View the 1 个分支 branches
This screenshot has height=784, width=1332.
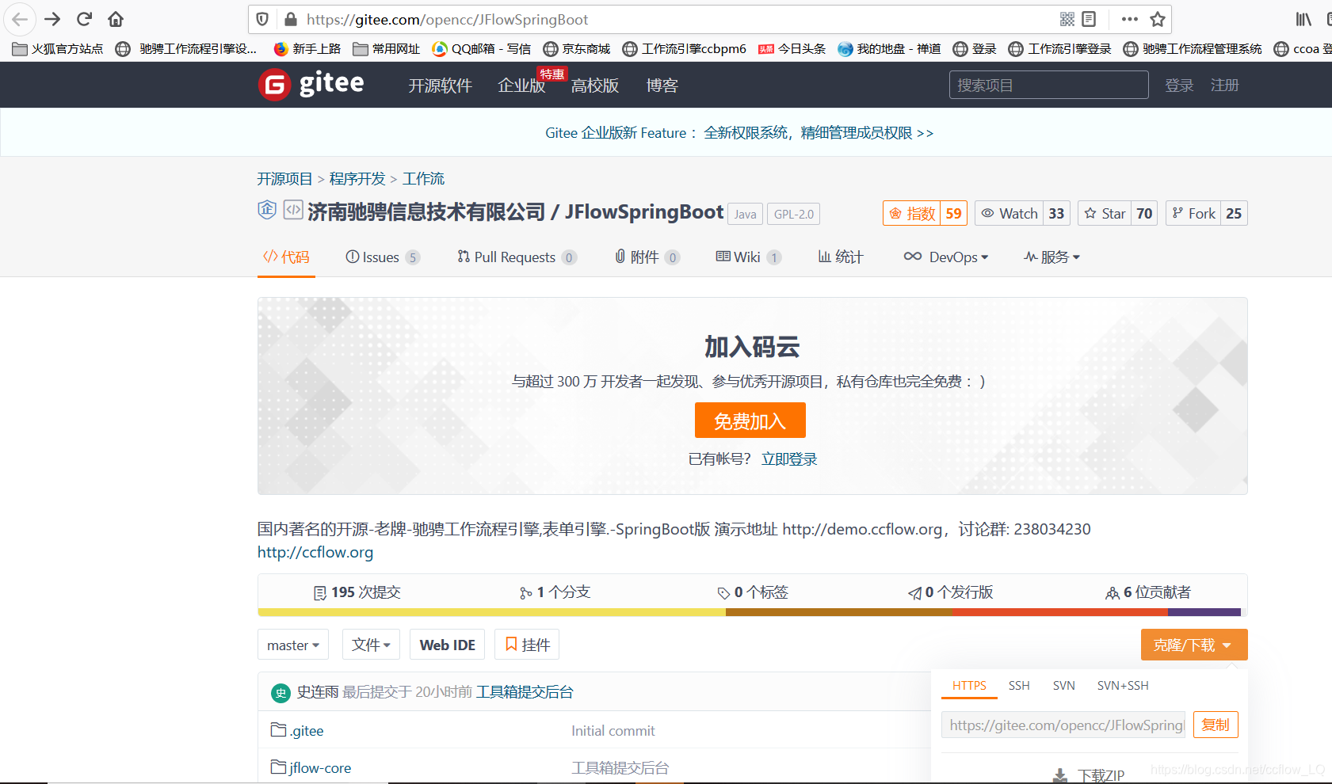555,592
